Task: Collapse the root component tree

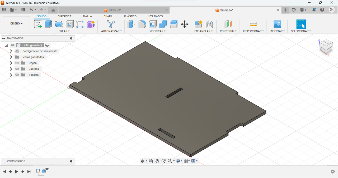Action: click(x=7, y=45)
